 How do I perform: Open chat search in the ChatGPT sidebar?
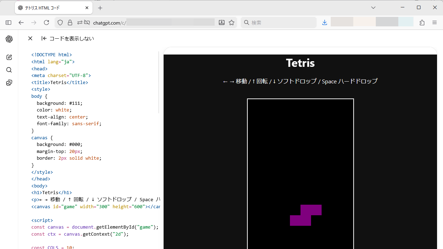[9, 70]
